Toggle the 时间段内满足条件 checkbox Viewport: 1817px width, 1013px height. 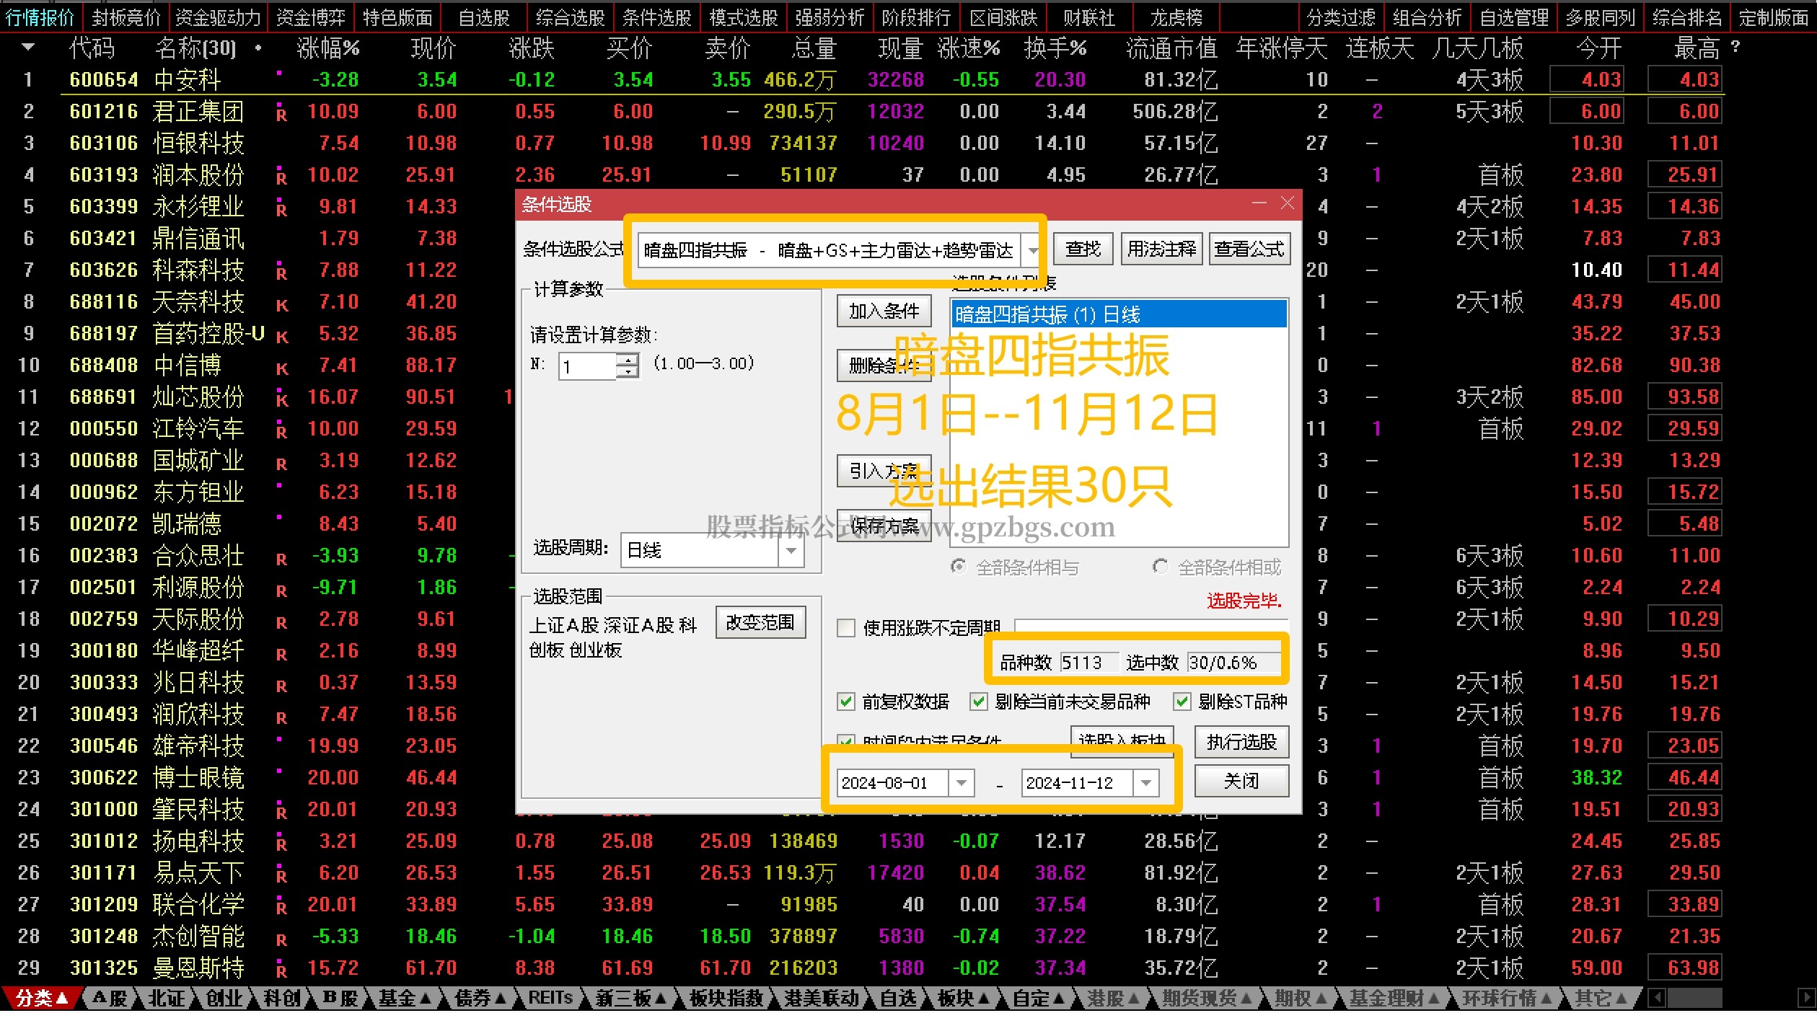pos(846,740)
